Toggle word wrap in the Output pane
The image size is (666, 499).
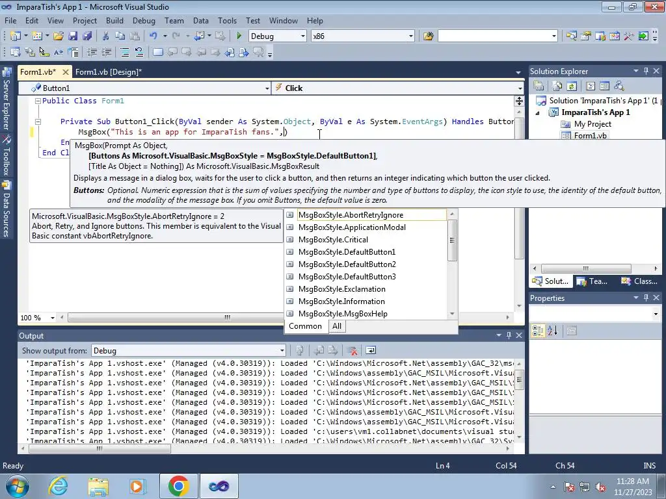coord(371,350)
